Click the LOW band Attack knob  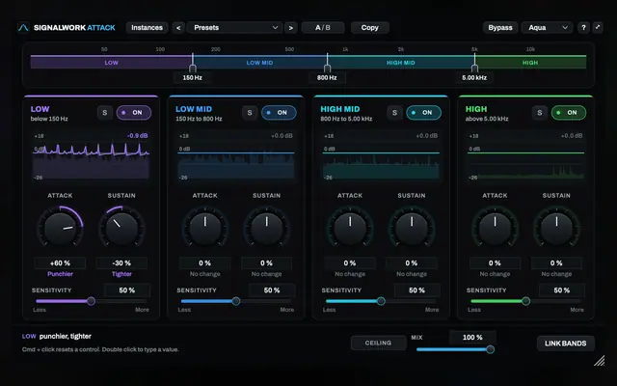click(x=60, y=229)
